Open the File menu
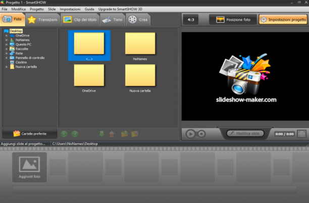 tap(5, 9)
